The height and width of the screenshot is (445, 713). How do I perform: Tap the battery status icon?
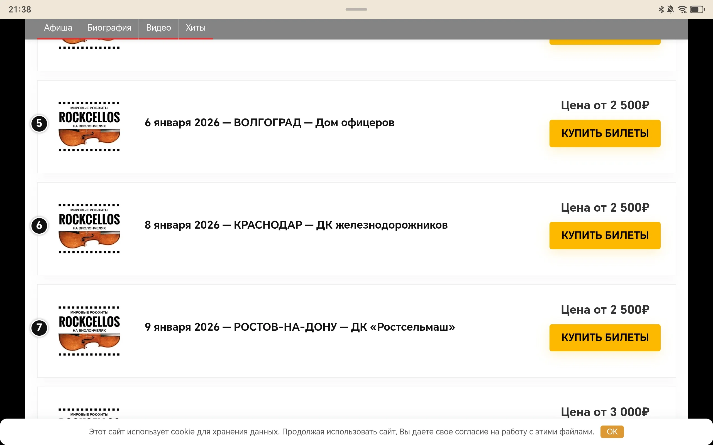click(697, 9)
